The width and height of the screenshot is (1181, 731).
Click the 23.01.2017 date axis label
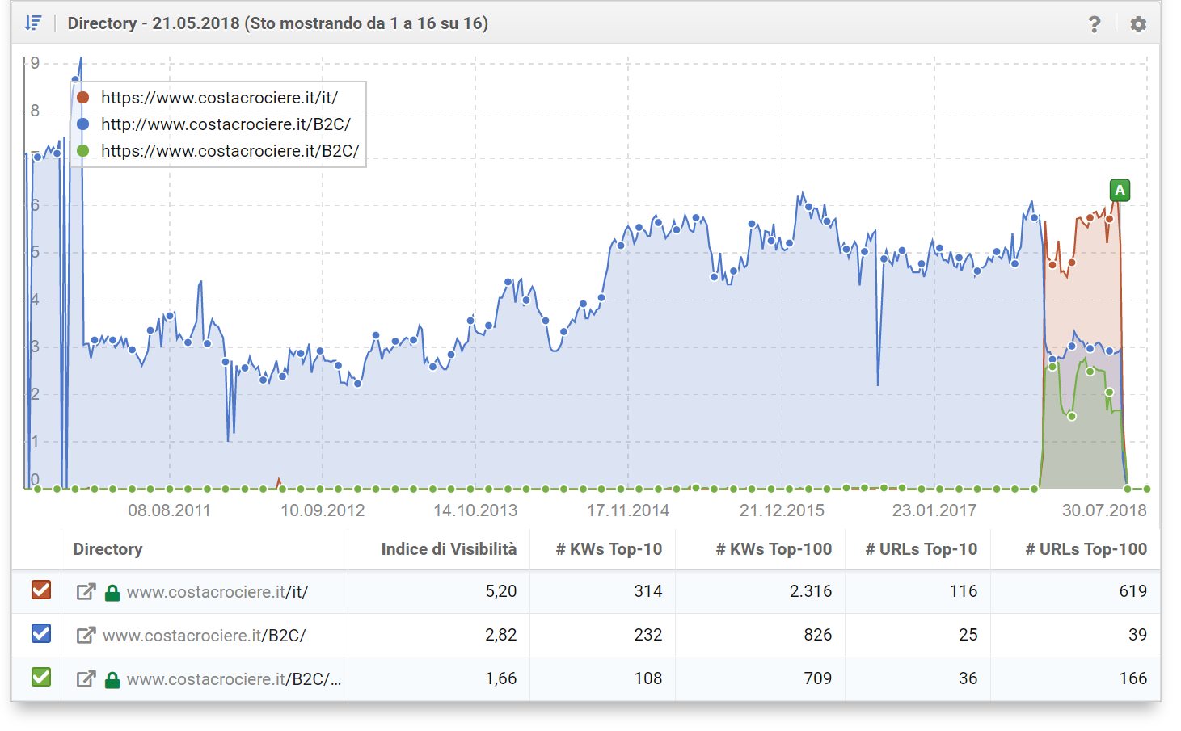pyautogui.click(x=934, y=510)
